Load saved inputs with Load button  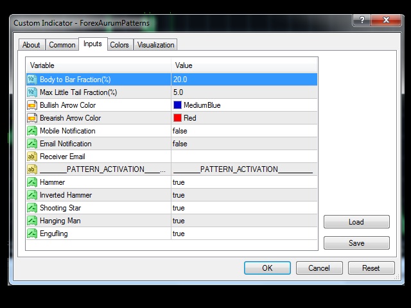point(356,222)
